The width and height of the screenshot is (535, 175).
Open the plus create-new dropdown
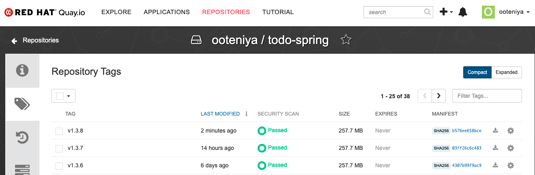[x=447, y=12]
